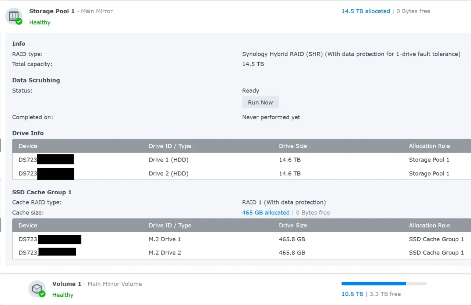Click the 0 Bytes free cache size text
The height and width of the screenshot is (305, 471).
[313, 213]
